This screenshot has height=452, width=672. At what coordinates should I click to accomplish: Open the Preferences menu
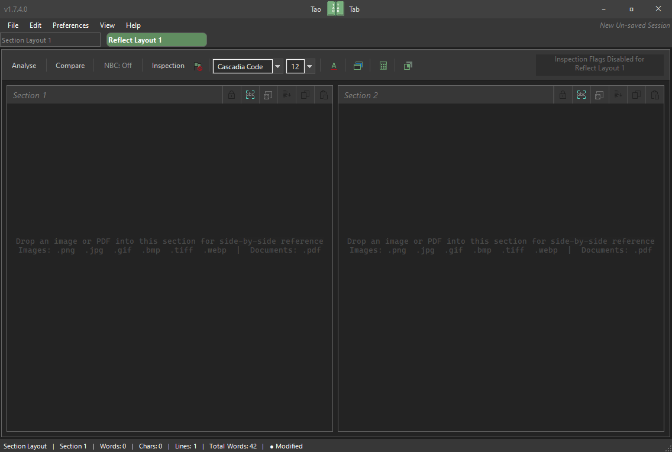pos(71,25)
